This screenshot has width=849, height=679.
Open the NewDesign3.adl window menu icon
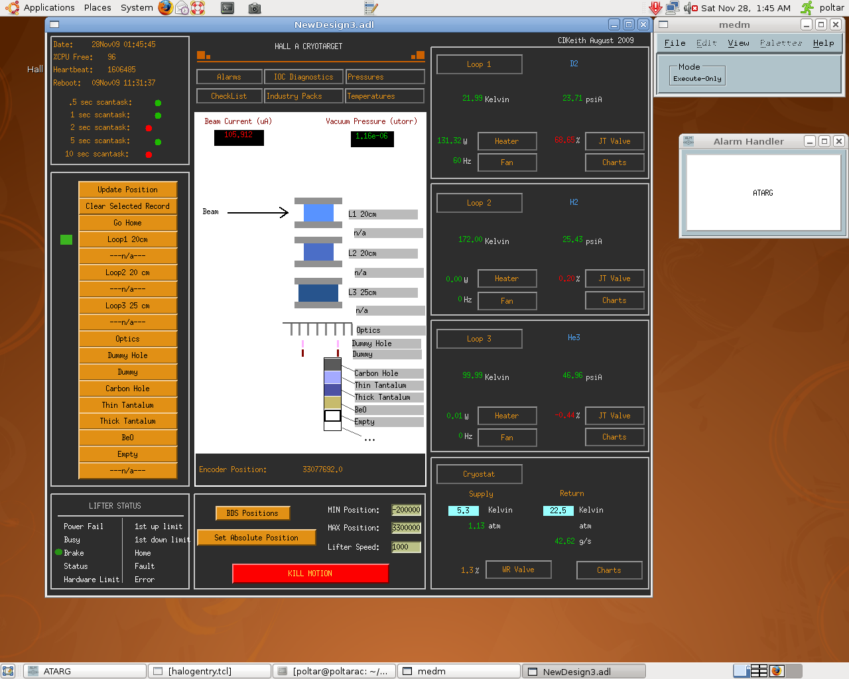pos(54,25)
